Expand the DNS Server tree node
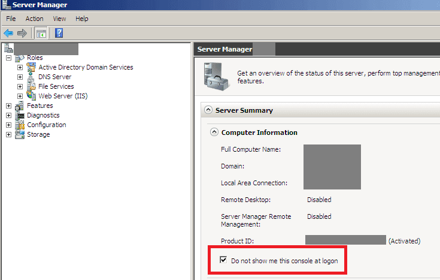Viewport: 440px width, 280px height. pos(20,77)
